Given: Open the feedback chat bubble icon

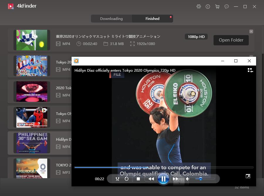Looking at the screenshot, I should point(226,6).
